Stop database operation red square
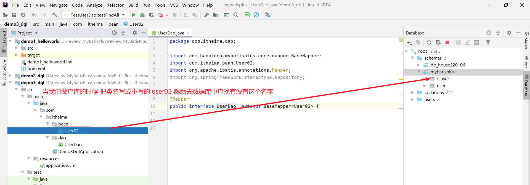Screen dimensions: 530x185 coord(447,42)
